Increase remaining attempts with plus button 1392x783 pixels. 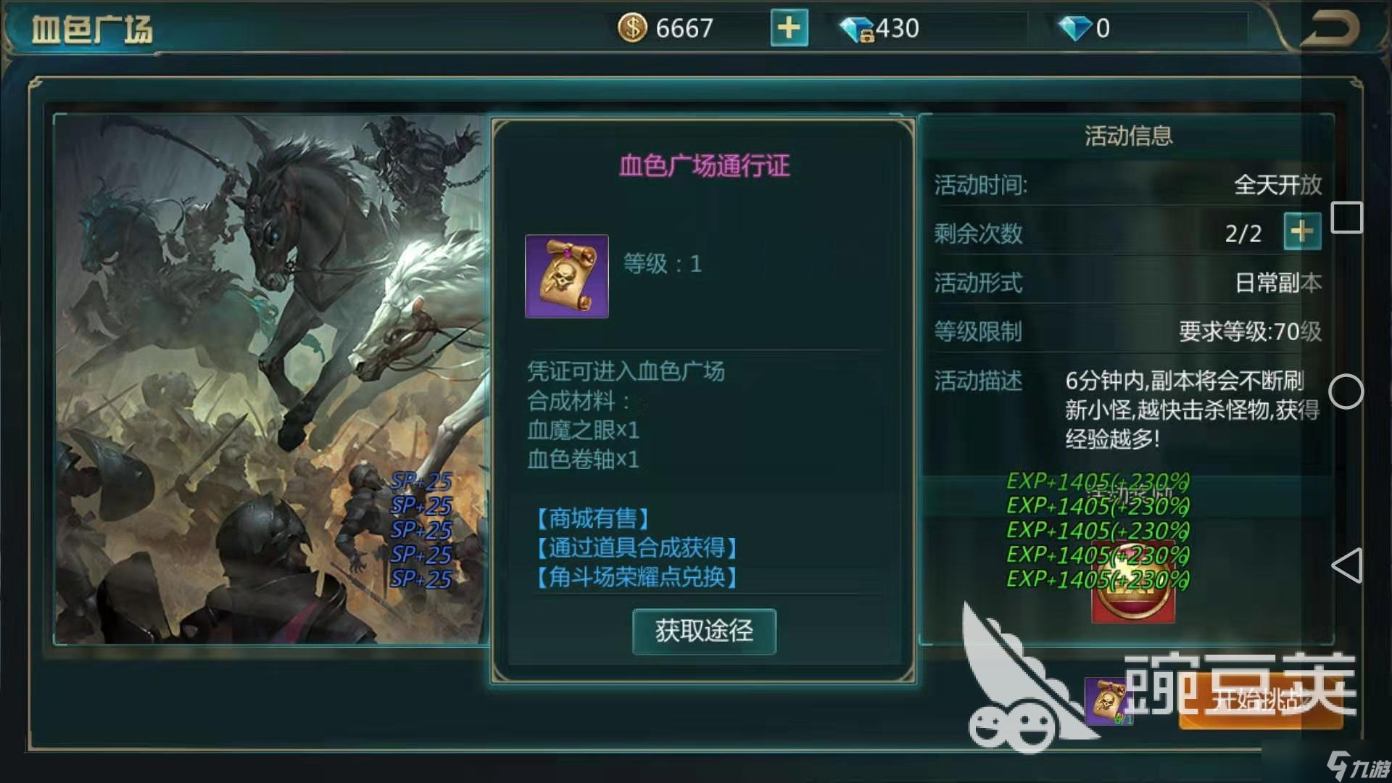[x=1302, y=232]
